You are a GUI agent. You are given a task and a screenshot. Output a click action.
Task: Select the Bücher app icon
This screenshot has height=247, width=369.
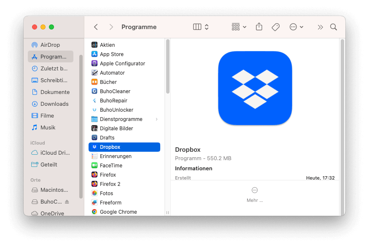(94, 82)
